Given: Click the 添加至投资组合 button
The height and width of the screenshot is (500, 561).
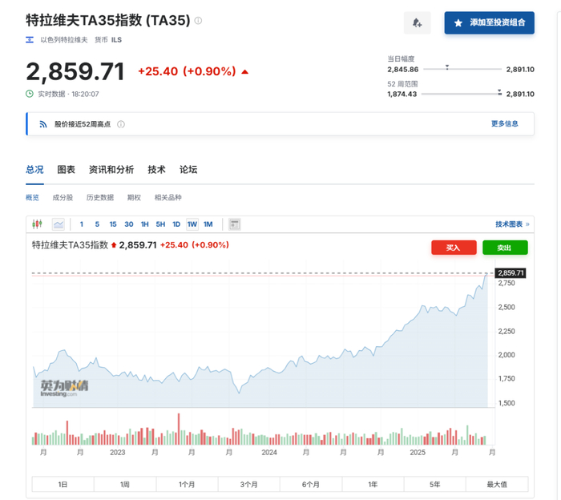Looking at the screenshot, I should point(489,23).
